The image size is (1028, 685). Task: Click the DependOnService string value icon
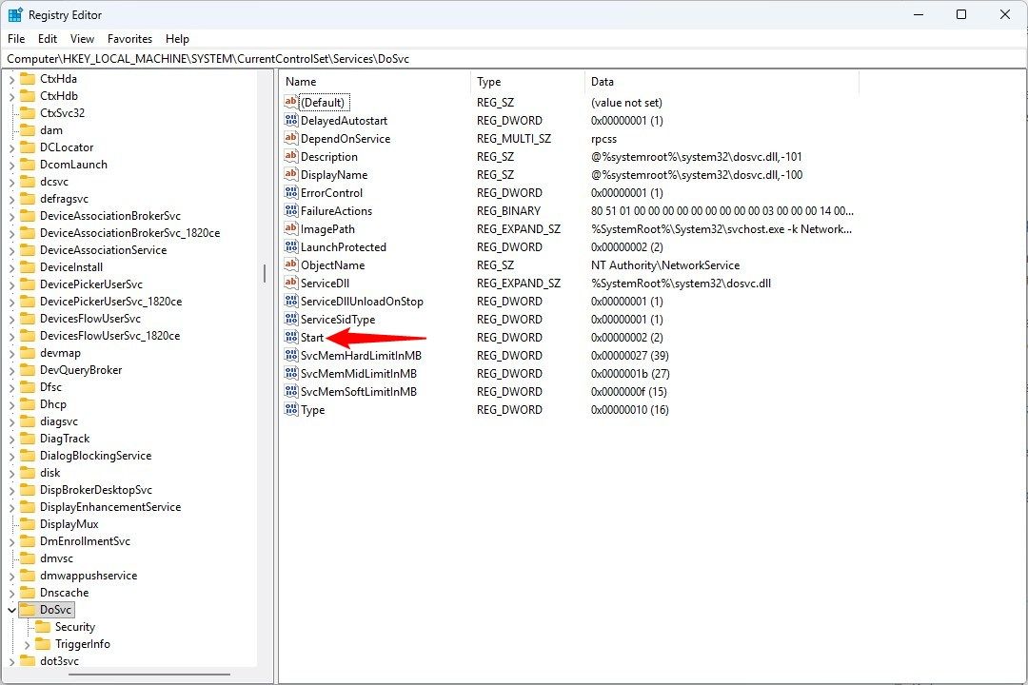click(291, 138)
